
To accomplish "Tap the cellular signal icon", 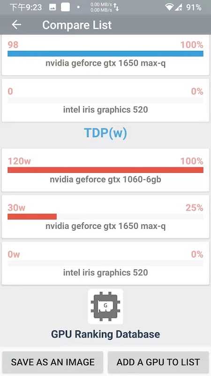I will 178,8.
